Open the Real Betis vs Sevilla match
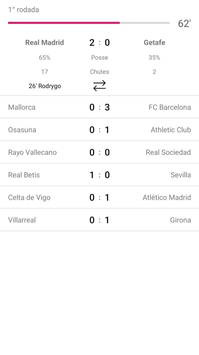Image resolution: width=199 pixels, height=355 pixels. pyautogui.click(x=99, y=175)
